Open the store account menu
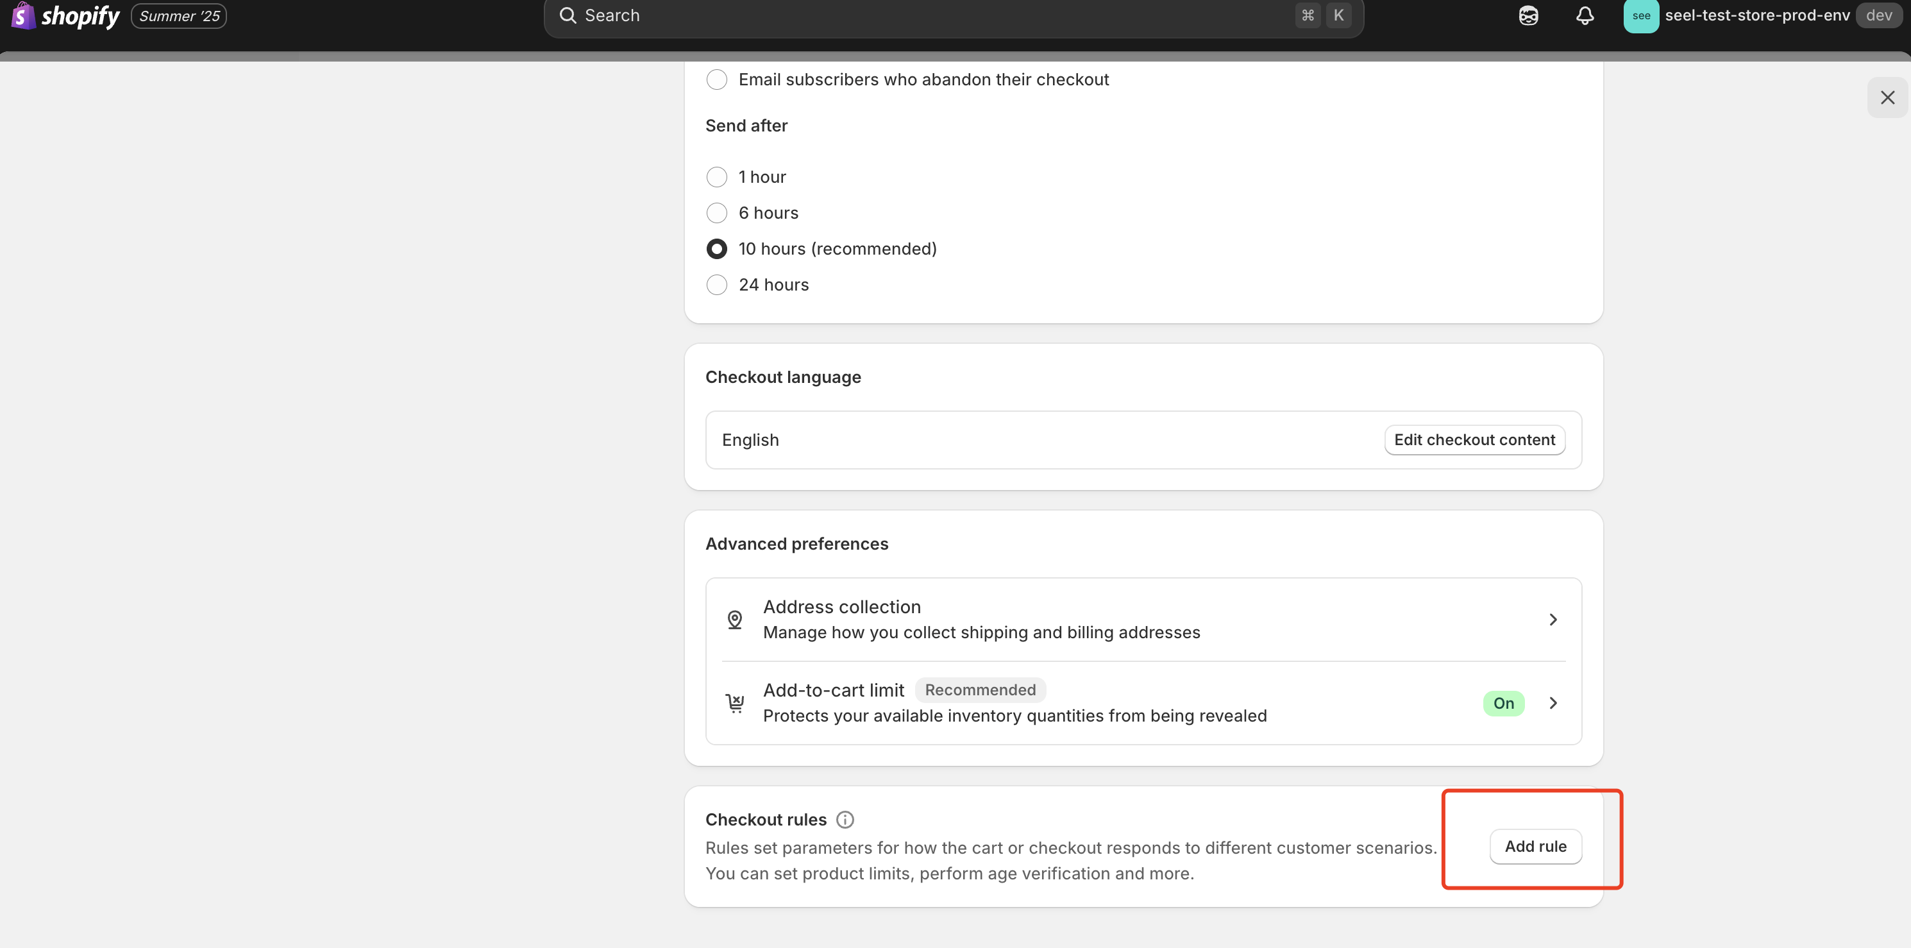Image resolution: width=1911 pixels, height=948 pixels. tap(1756, 15)
